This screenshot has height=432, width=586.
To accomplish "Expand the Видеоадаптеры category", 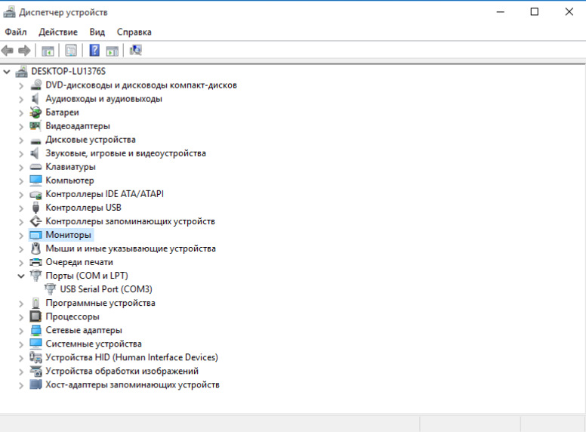I will [x=21, y=127].
